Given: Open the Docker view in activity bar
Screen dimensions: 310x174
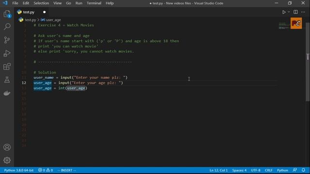Looking at the screenshot, I should point(7,93).
